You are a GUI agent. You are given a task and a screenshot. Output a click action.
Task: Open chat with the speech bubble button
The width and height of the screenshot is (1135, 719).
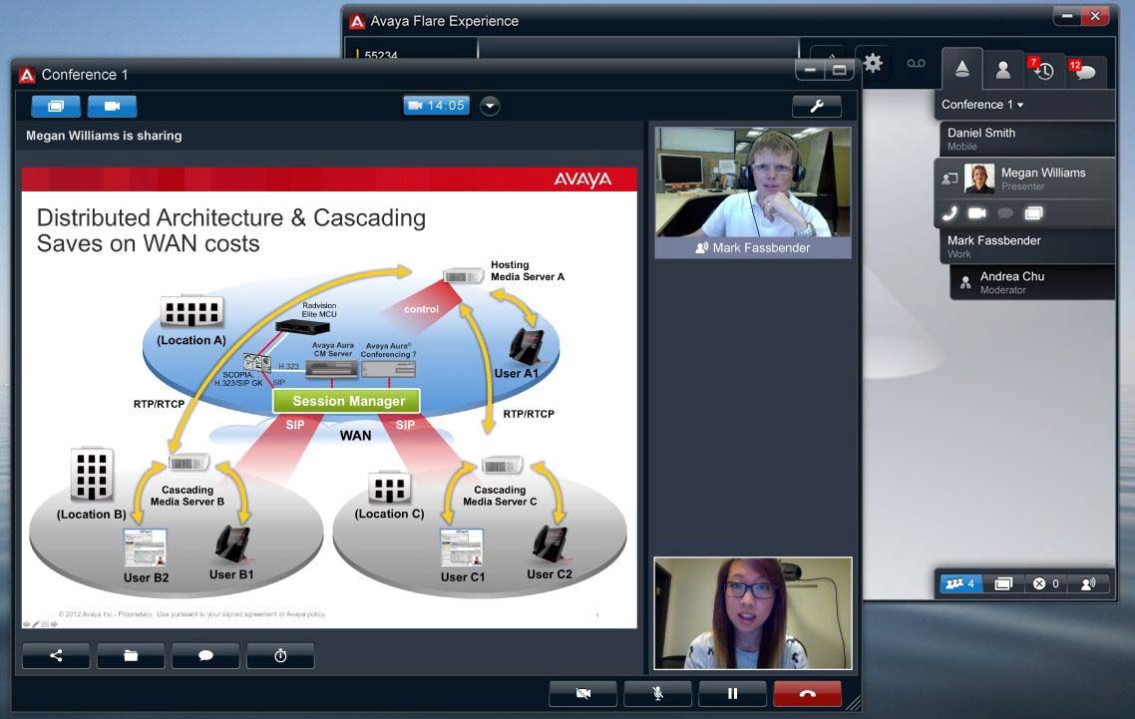coord(205,656)
